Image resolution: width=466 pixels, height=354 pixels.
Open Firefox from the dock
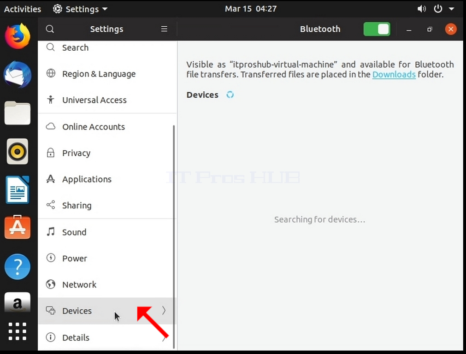tap(17, 36)
